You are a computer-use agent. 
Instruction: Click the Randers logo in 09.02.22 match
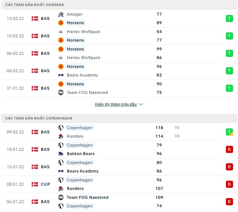(x=61, y=136)
